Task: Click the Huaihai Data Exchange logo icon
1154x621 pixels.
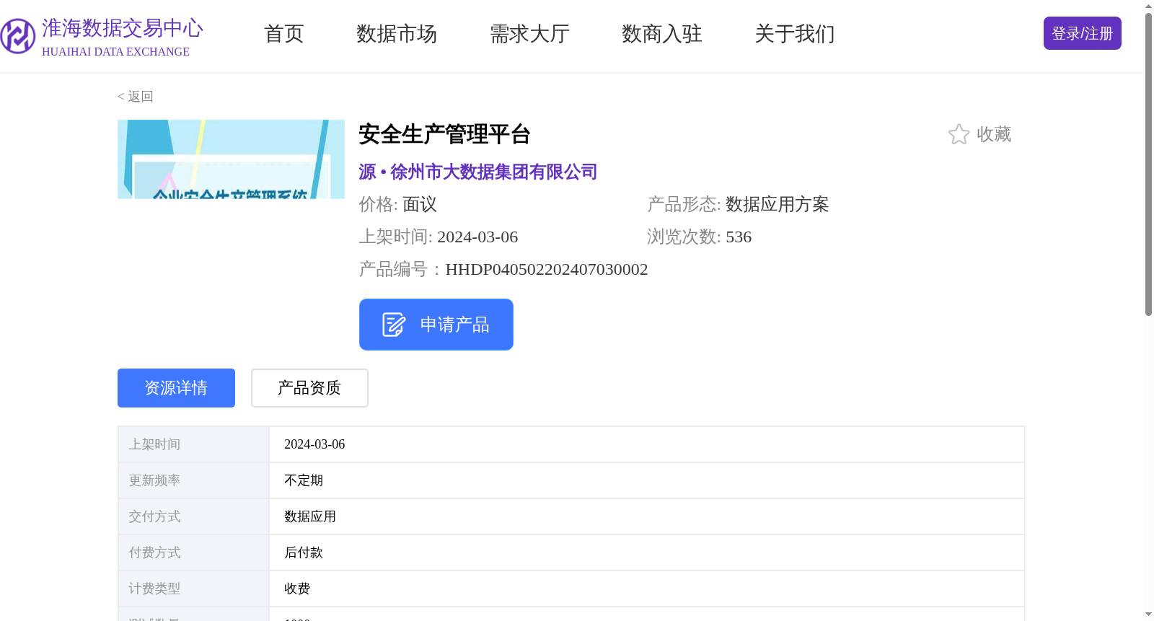Action: [18, 36]
